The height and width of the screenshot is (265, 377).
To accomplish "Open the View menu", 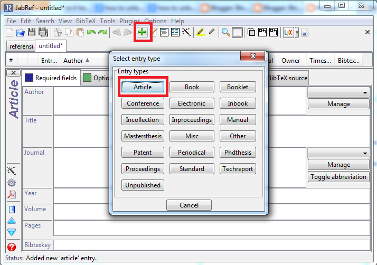I will 65,21.
